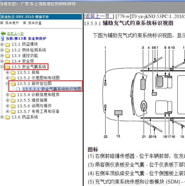Click 当前:第13章 安全和防护 label
This screenshot has width=185, height=186.
coord(26,38)
